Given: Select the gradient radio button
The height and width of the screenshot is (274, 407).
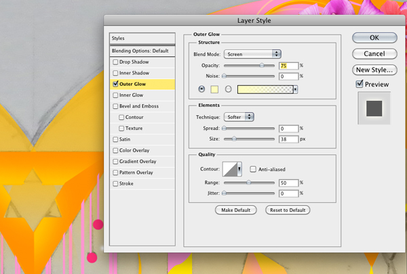Looking at the screenshot, I should click(228, 89).
